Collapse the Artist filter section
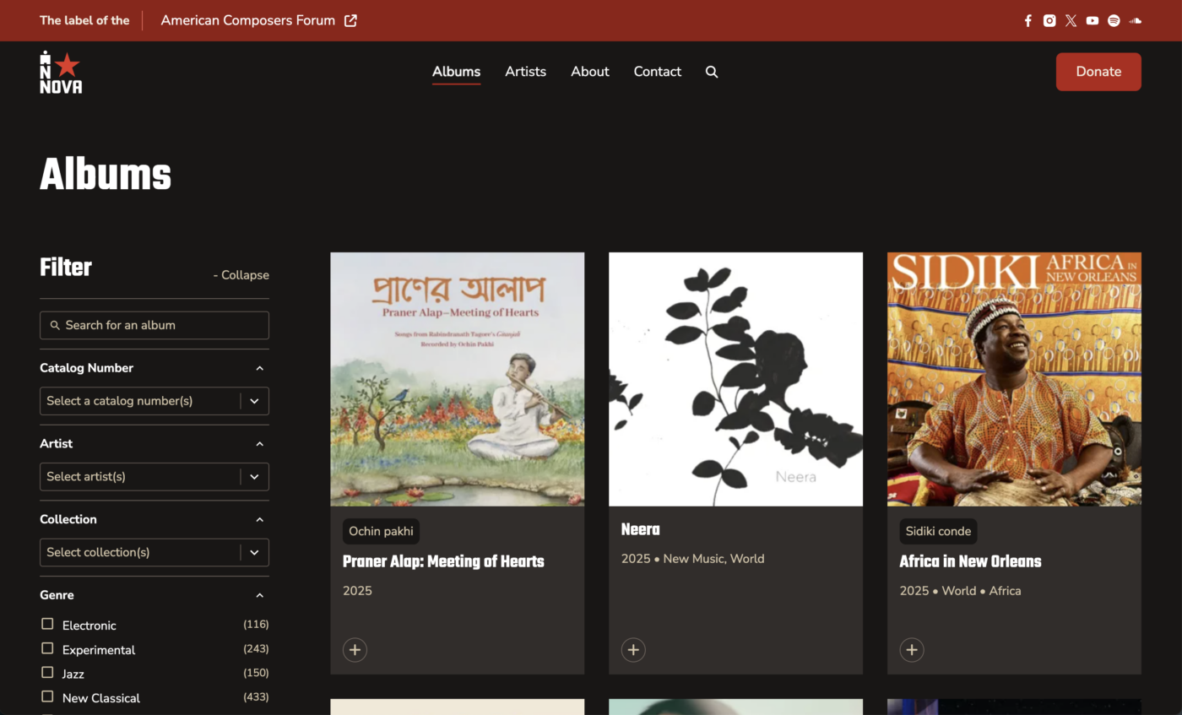The height and width of the screenshot is (715, 1182). coord(260,444)
